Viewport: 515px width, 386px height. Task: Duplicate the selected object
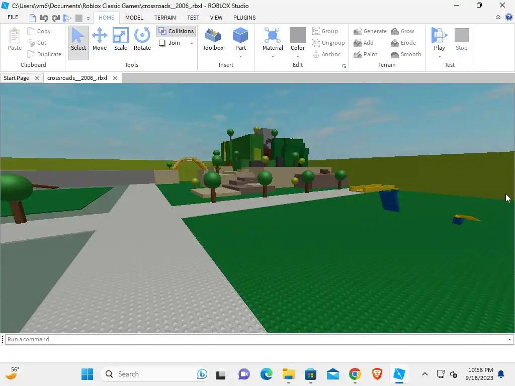pos(44,54)
